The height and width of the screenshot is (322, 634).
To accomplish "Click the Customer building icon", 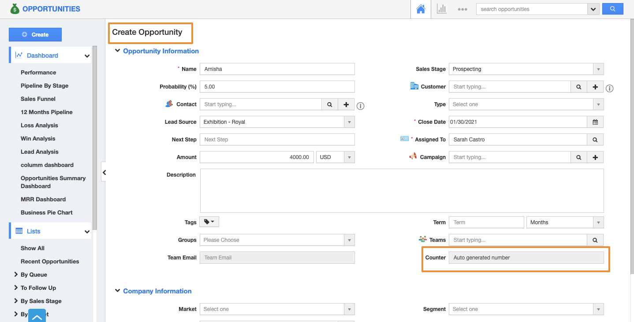I will coord(414,86).
